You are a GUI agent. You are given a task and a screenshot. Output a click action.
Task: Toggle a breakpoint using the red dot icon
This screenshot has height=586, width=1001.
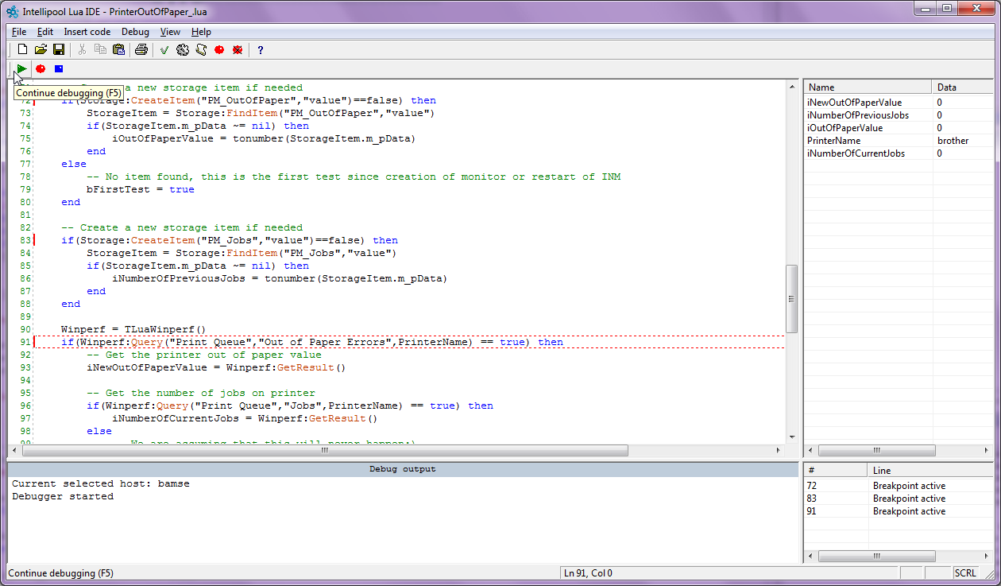pos(218,49)
